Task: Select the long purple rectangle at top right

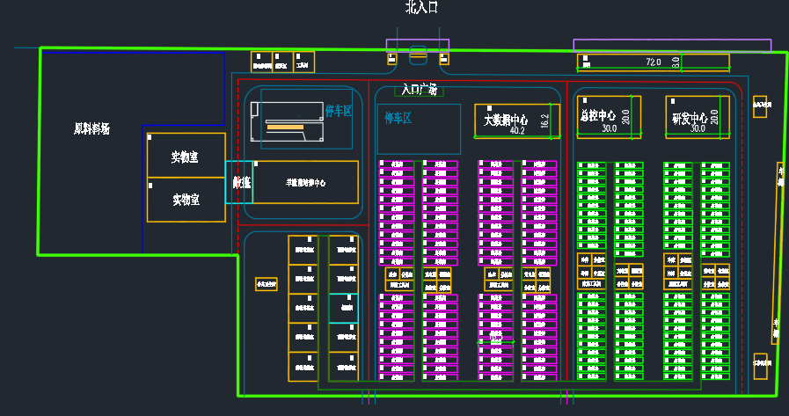Action: (x=672, y=45)
